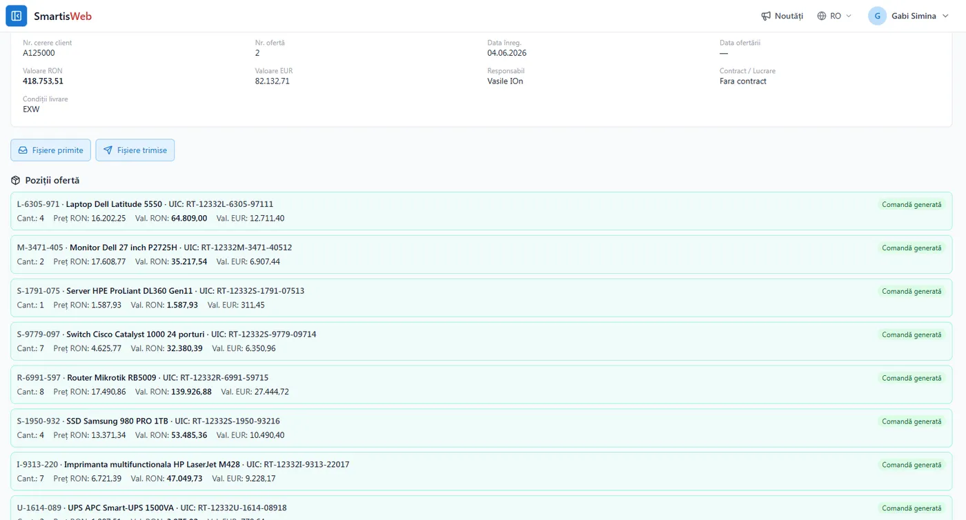Click contract value Fara contract
Screen dimensions: 966x520
click(743, 81)
